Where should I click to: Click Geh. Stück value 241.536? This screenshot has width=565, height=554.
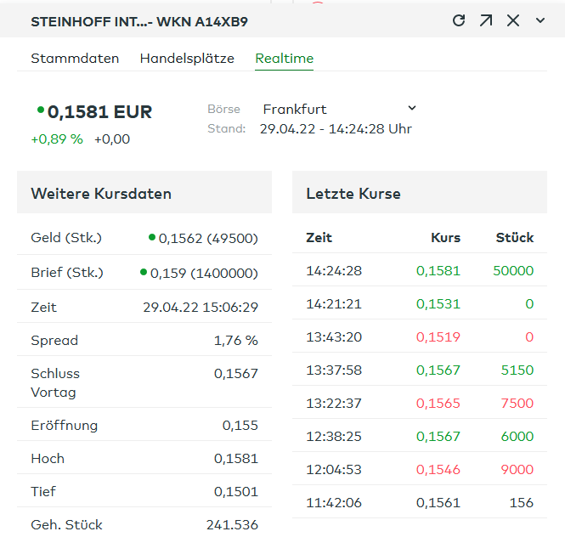click(232, 525)
